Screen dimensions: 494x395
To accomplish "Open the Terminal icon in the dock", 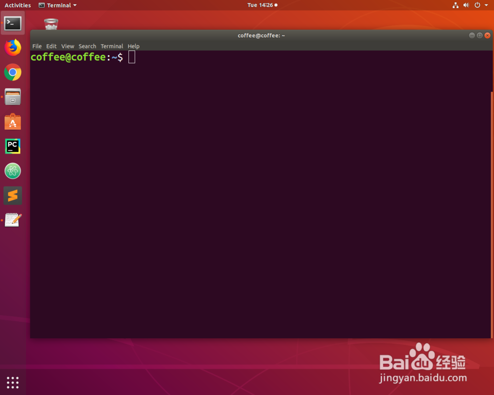I will pos(13,23).
